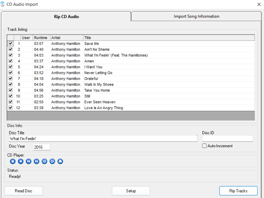Sort tracks by the Runtime column header
This screenshot has width=264, height=198.
click(x=41, y=38)
